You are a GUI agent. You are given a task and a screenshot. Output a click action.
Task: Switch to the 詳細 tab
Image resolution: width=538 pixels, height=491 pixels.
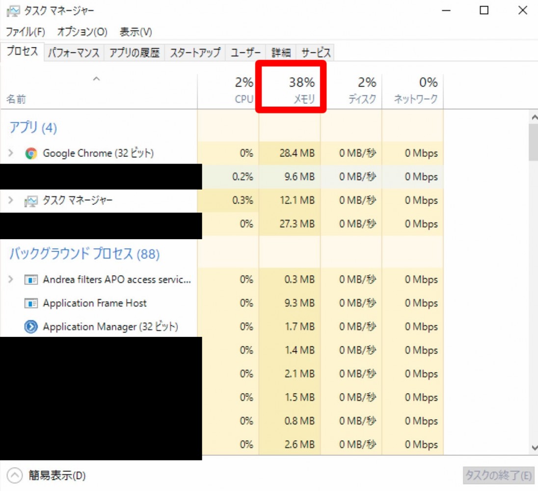coord(281,53)
